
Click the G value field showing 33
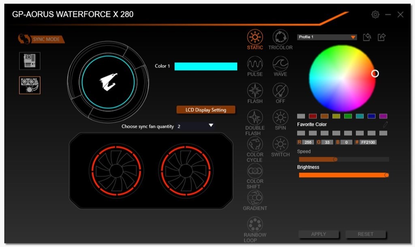327,142
